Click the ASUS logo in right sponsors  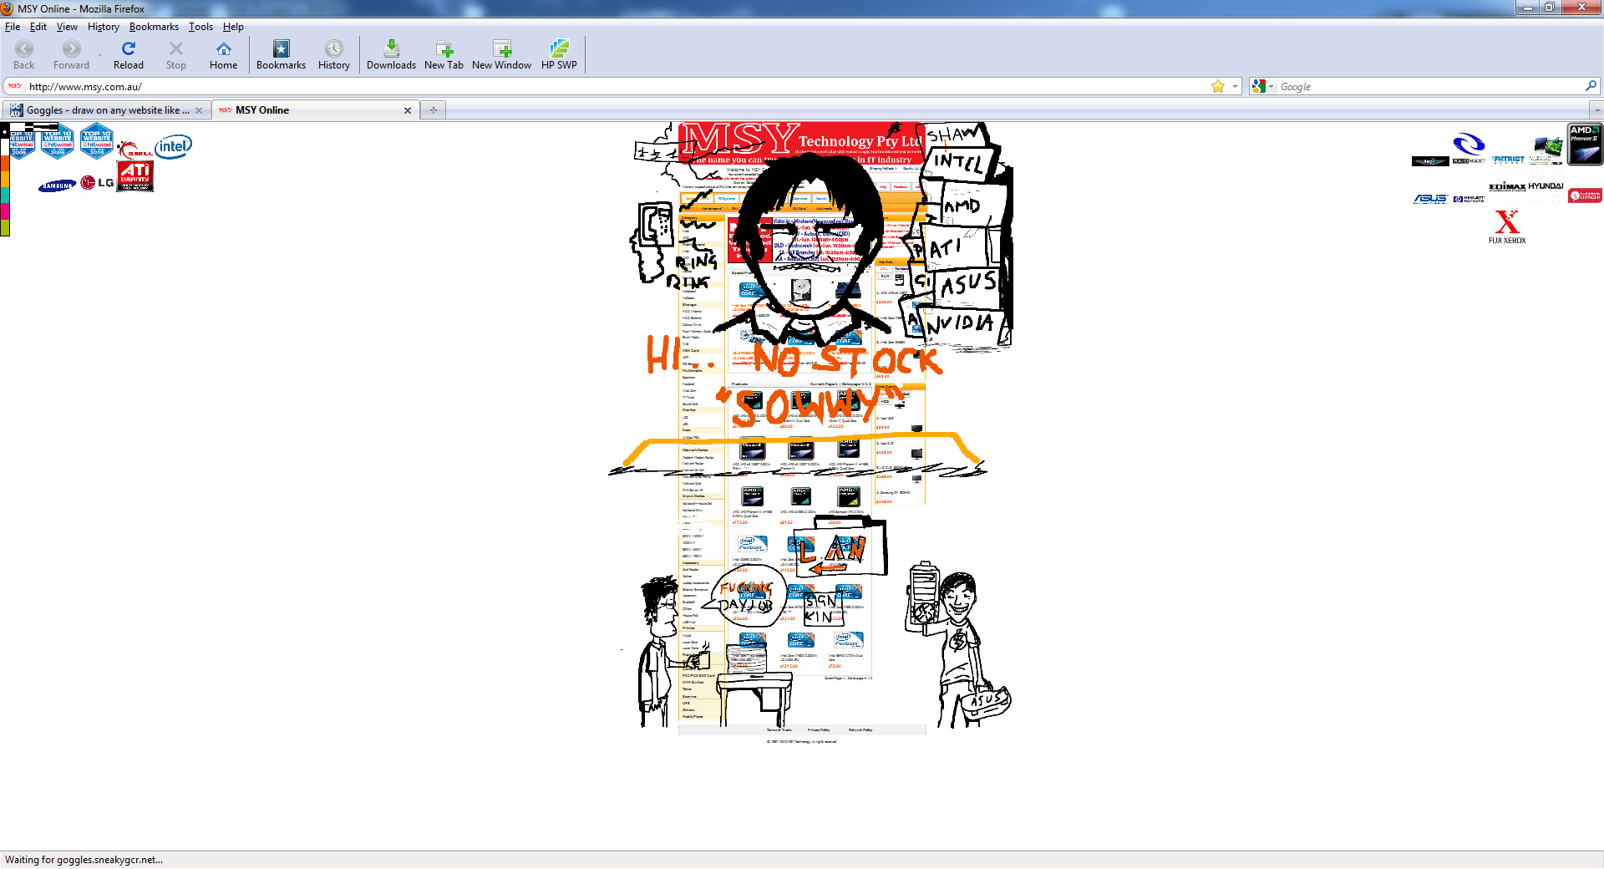[1429, 199]
